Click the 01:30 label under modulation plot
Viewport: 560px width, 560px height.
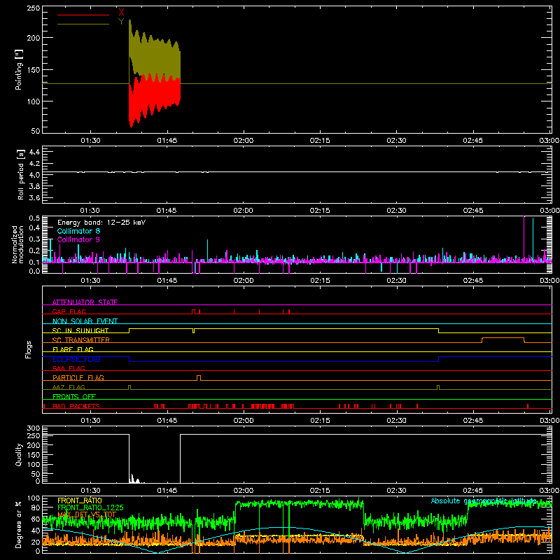pyautogui.click(x=91, y=281)
